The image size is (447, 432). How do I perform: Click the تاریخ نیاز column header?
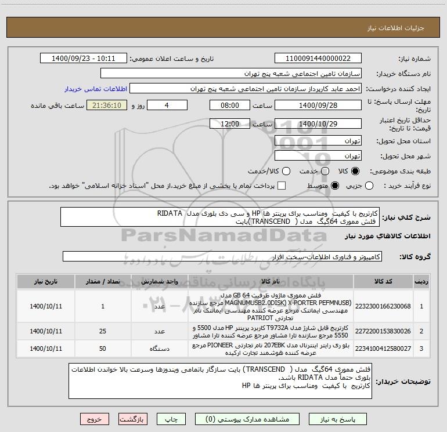pos(46,281)
